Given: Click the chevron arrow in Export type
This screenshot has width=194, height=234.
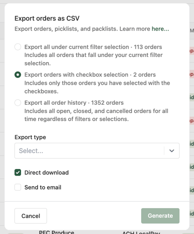Looking at the screenshot, I should [x=172, y=151].
